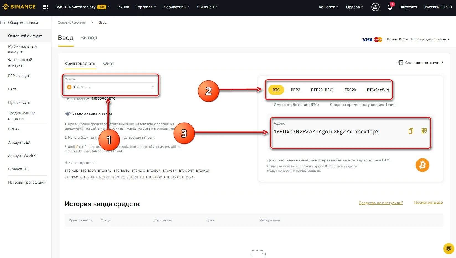Open Аккаунт WazirX in sidebar

[22, 156]
